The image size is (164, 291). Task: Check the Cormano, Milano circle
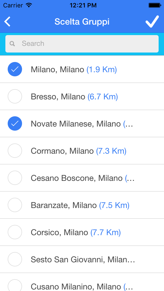coord(15,151)
